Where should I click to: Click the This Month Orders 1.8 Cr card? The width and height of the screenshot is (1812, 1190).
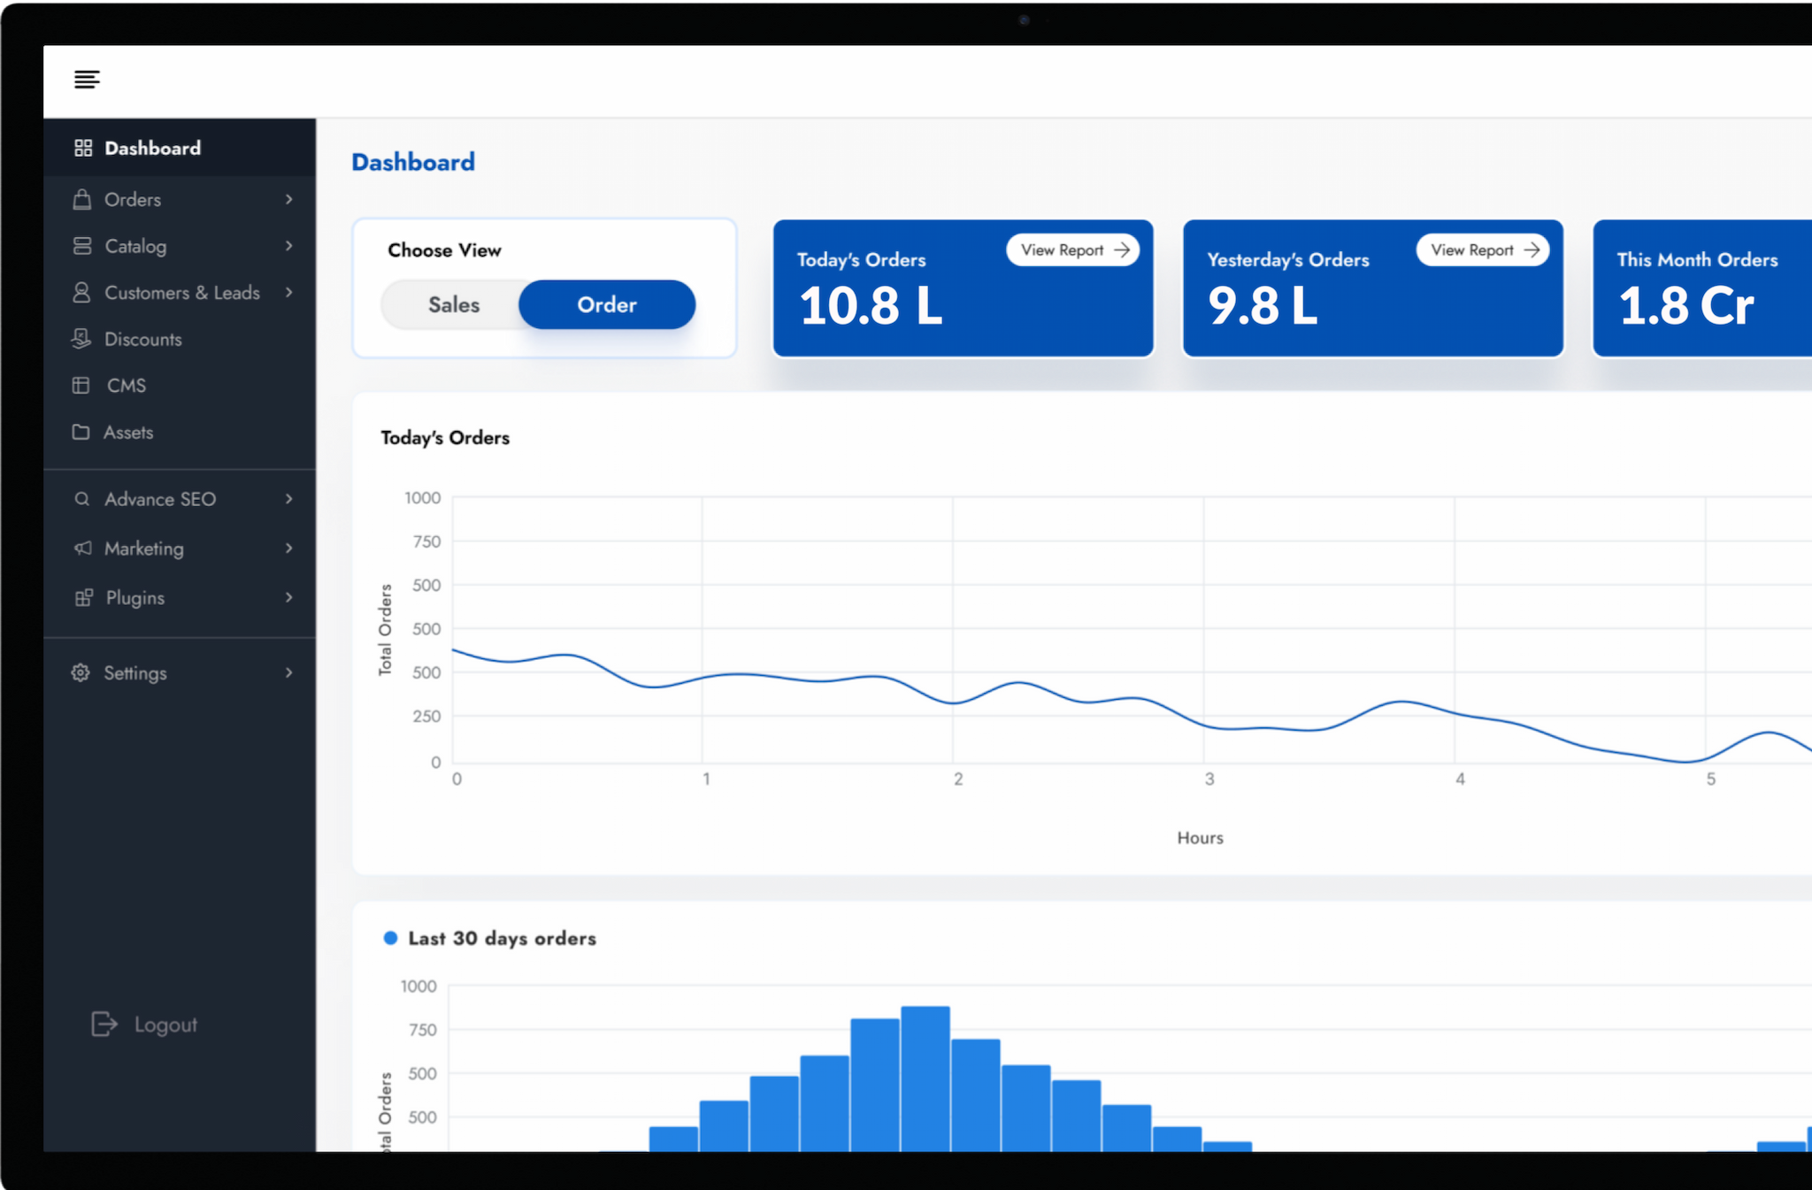click(x=1702, y=288)
